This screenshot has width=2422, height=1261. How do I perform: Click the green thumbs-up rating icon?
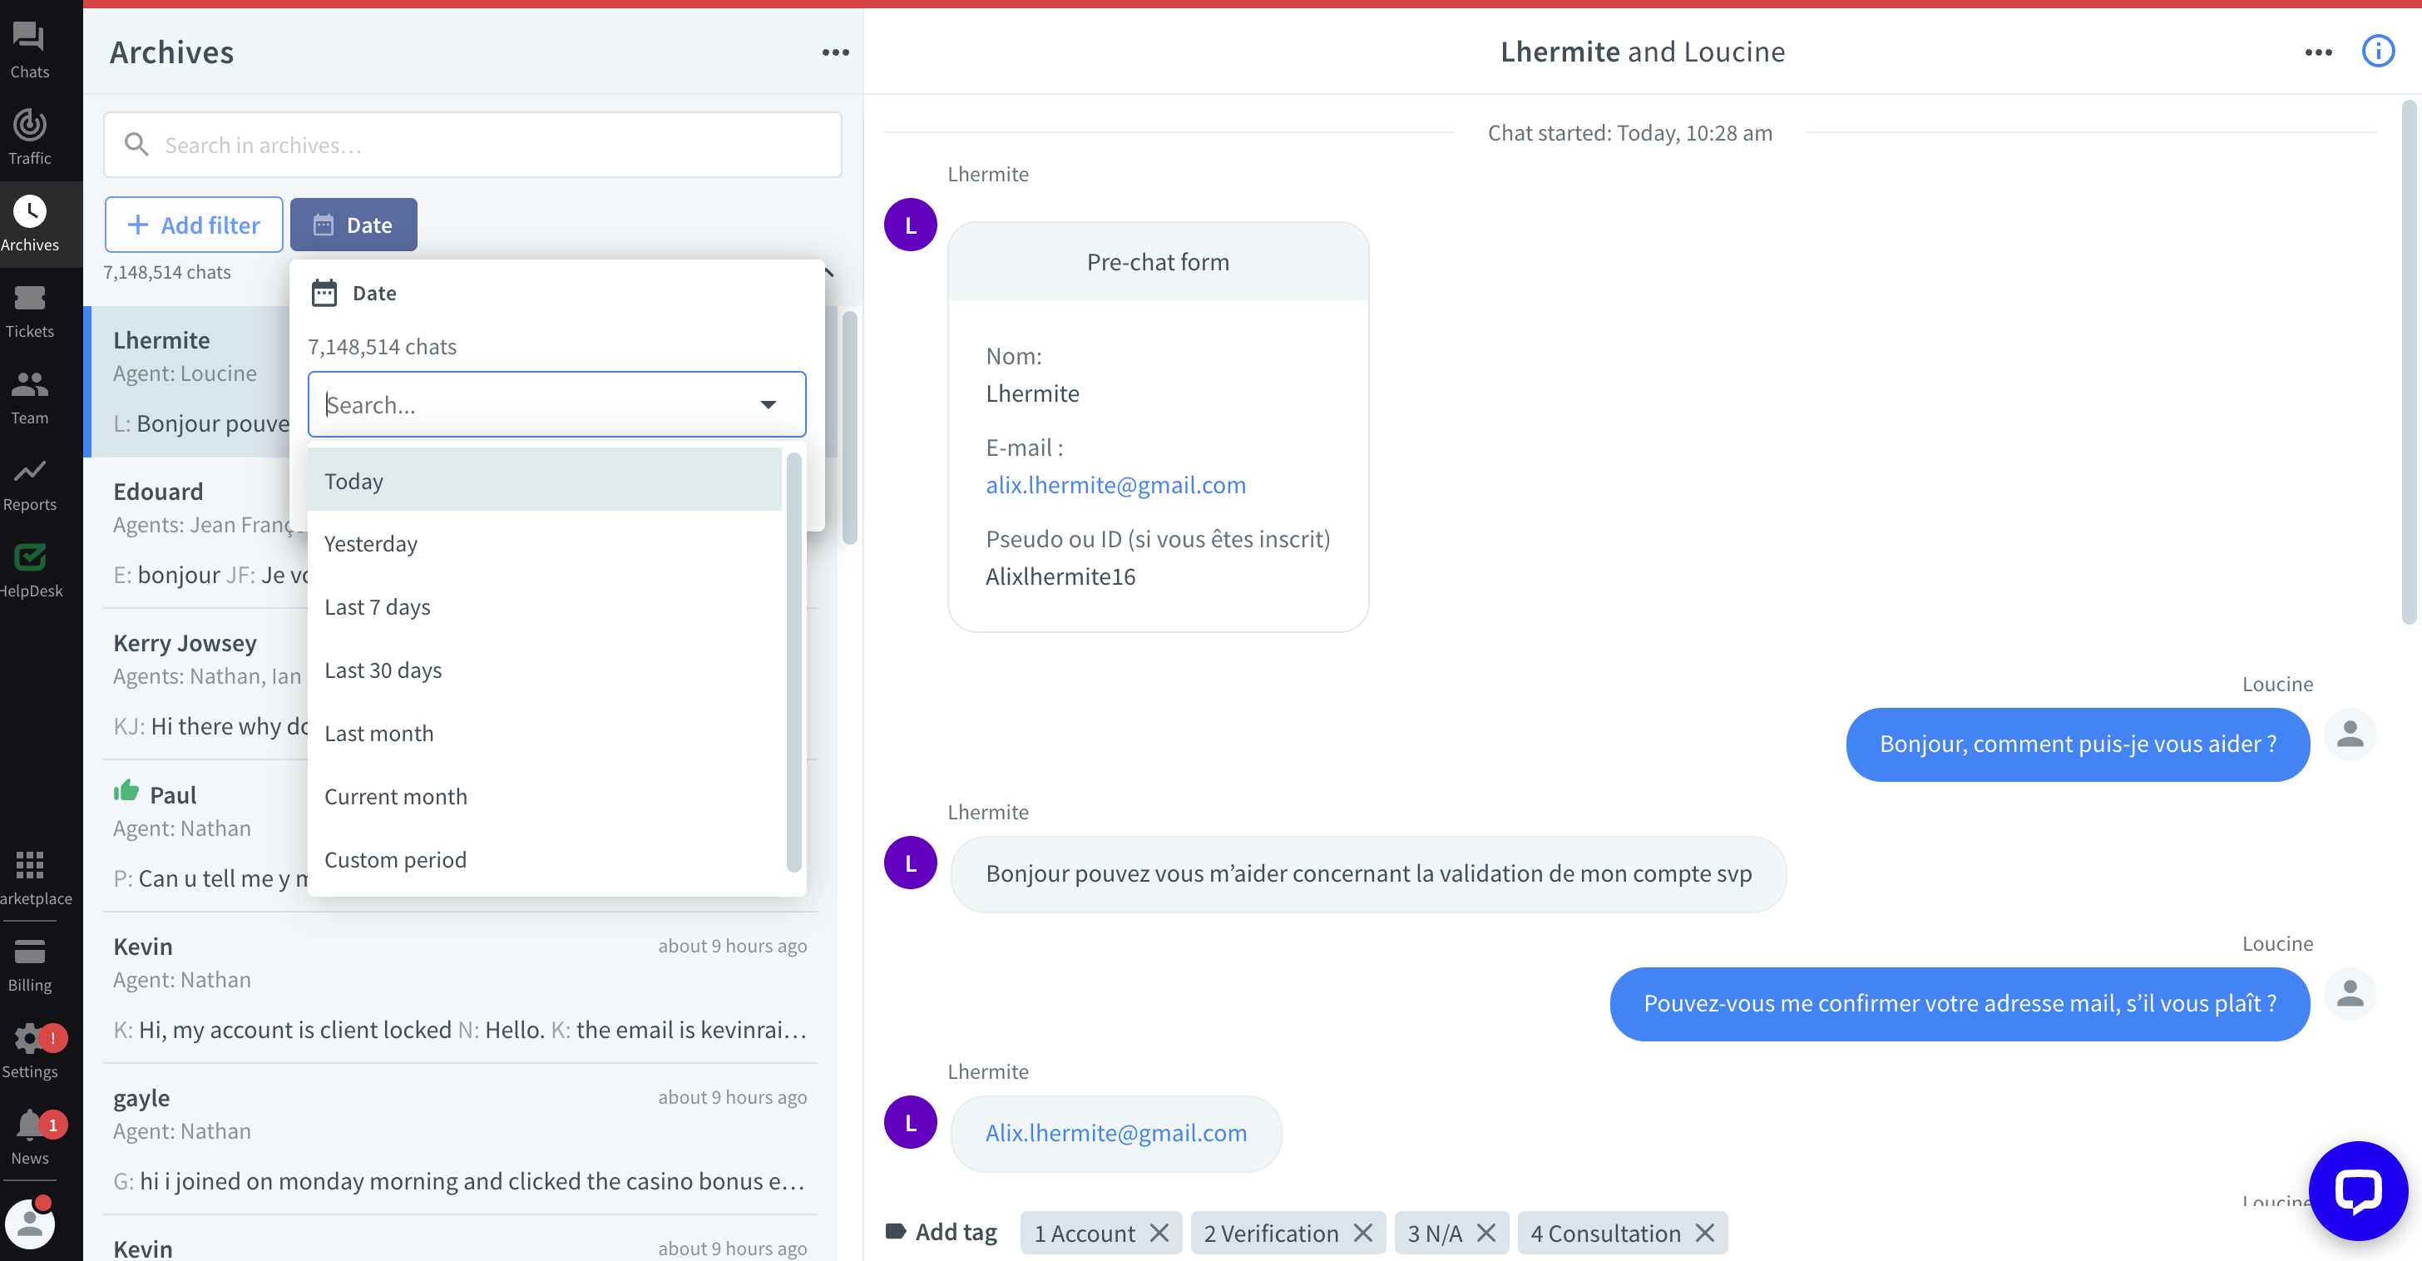[x=126, y=791]
